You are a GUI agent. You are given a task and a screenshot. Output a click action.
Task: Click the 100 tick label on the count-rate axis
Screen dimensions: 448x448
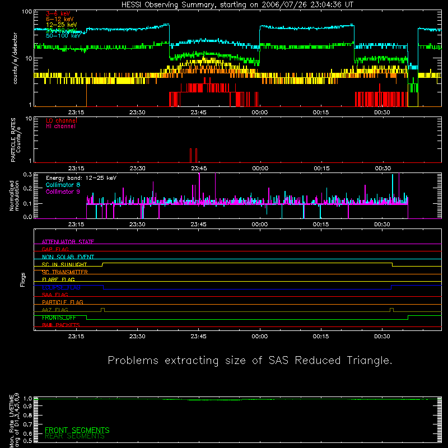coord(27,12)
